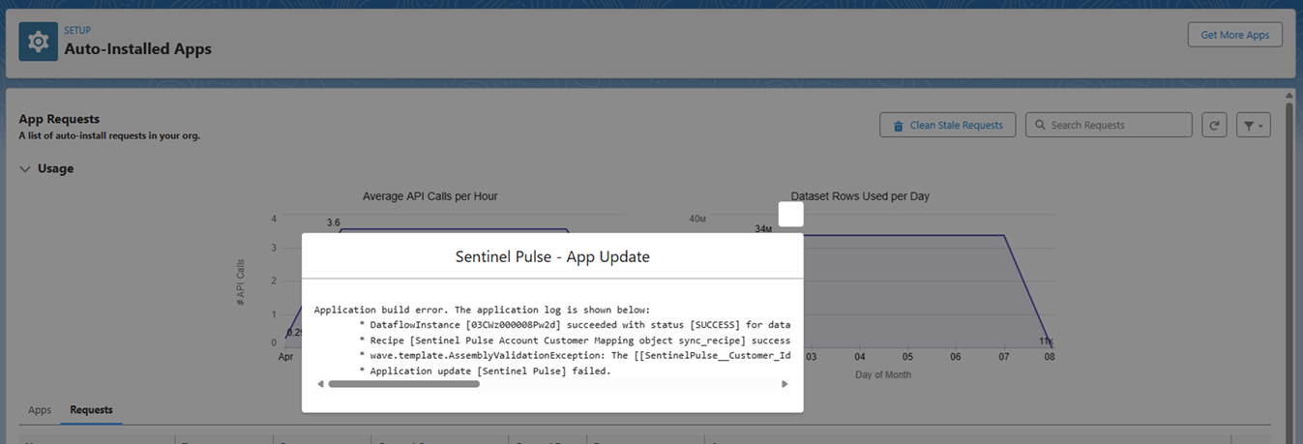1303x444 pixels.
Task: Click the page scrollbar's up arrow
Action: pyautogui.click(x=1288, y=96)
